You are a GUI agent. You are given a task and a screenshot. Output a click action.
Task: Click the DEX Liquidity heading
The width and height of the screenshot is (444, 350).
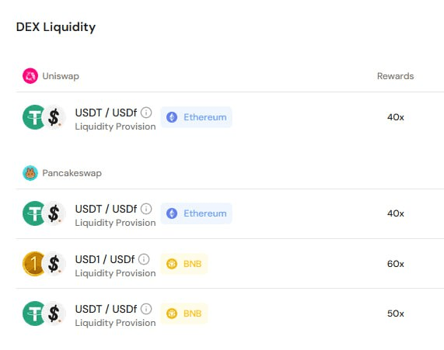[x=56, y=27]
